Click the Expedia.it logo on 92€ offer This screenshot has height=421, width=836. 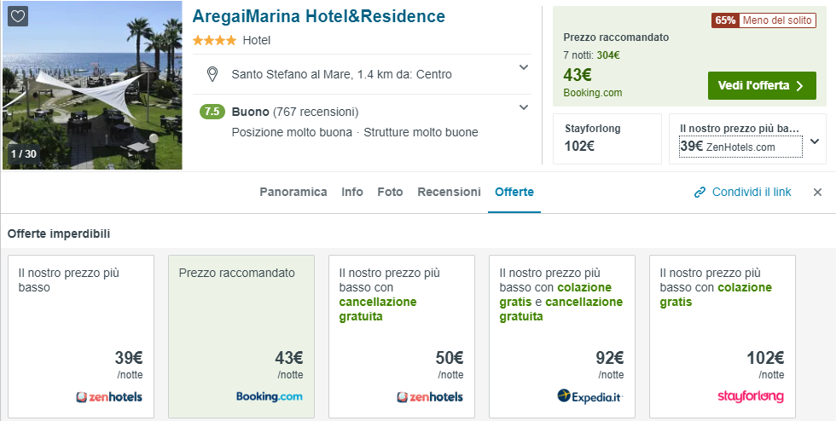pos(590,396)
